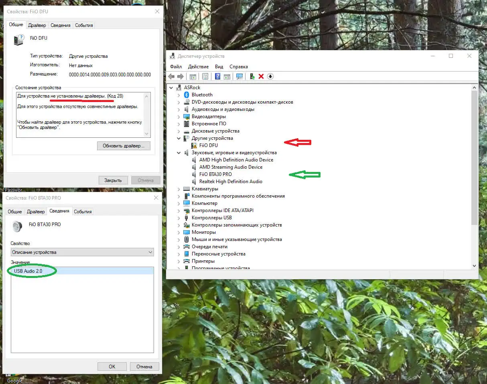Screen dimensions: 487x384
Task: Click Закрыть in FiiO DFU properties
Action: pos(113,180)
